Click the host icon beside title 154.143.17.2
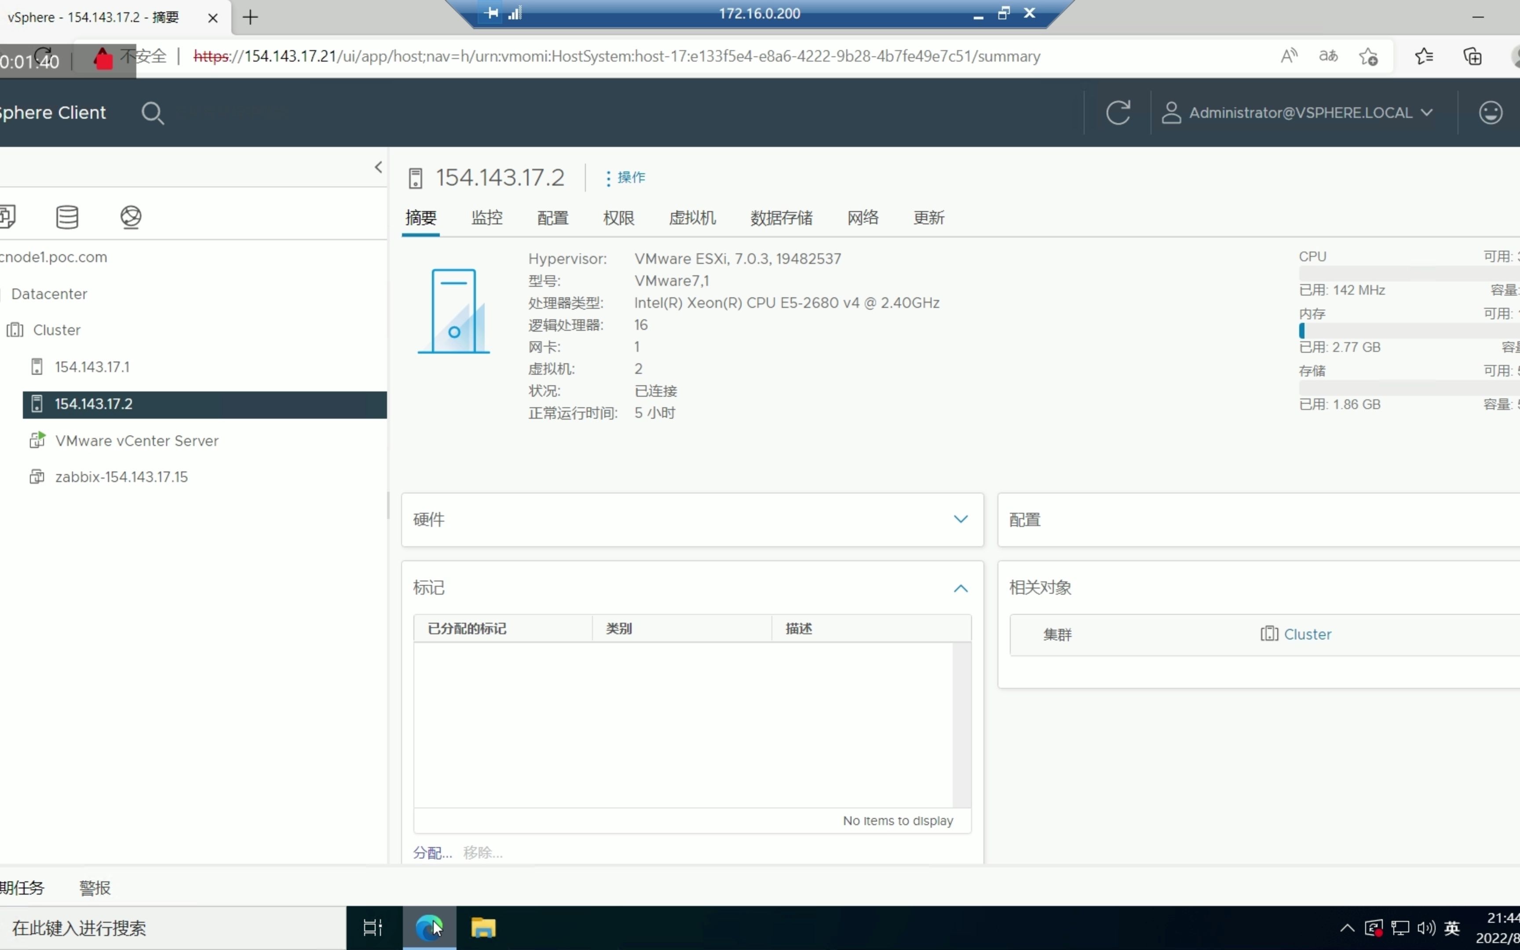The height and width of the screenshot is (950, 1520). click(415, 178)
